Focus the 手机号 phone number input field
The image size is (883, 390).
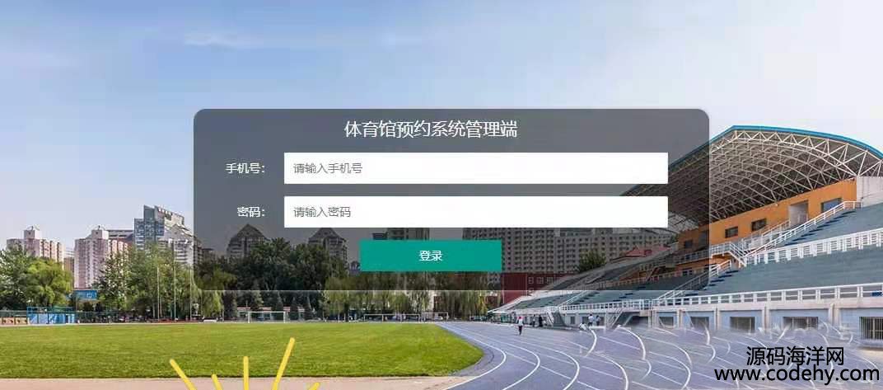(475, 168)
